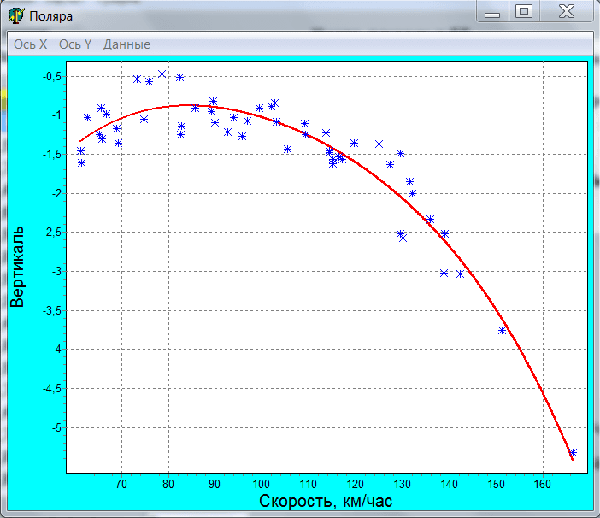Click the 160 tick label on X axis
The width and height of the screenshot is (600, 518).
543,484
